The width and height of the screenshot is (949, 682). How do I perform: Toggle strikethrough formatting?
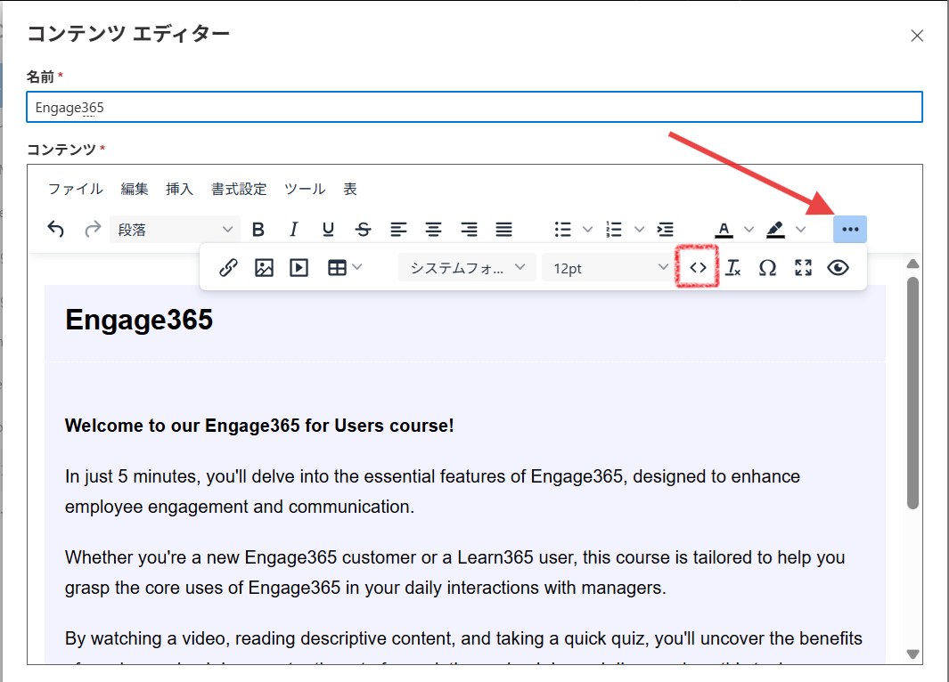363,229
